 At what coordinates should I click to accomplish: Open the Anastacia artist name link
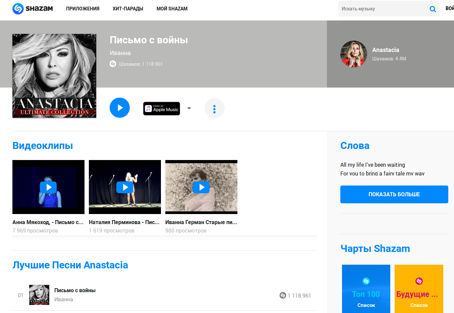tap(386, 50)
